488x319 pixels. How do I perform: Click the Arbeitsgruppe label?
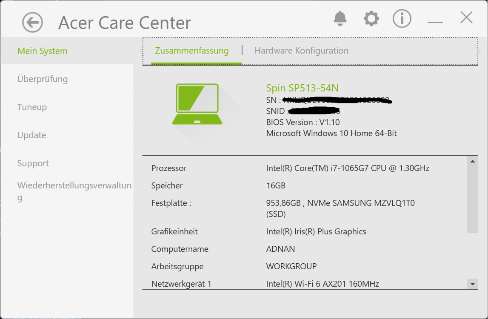point(177,266)
